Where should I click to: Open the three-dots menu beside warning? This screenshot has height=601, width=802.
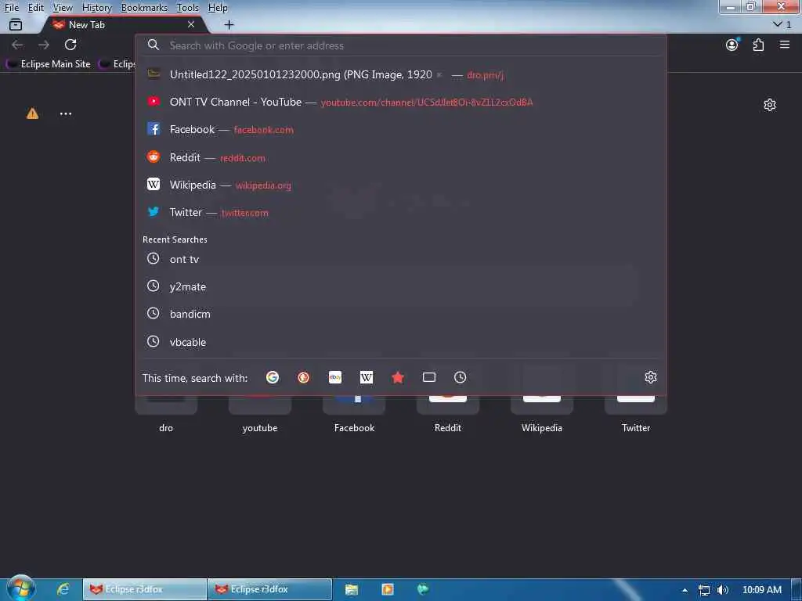coord(66,113)
